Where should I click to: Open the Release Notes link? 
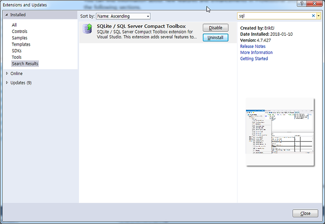coord(253,46)
